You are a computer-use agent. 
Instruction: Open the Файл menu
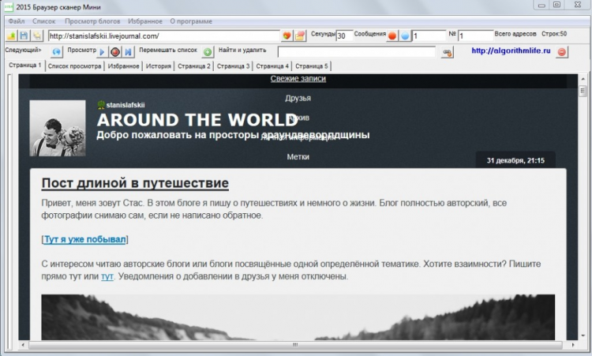[x=17, y=21]
